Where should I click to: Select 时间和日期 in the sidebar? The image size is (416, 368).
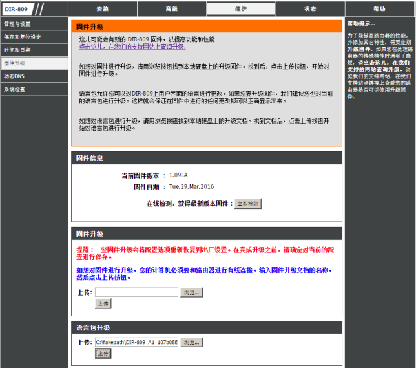pos(34,50)
